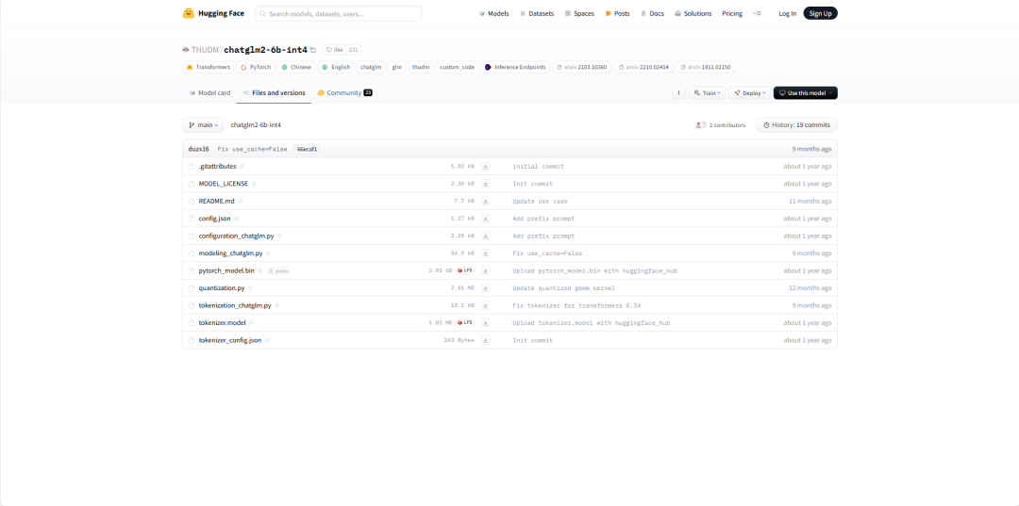Download modeling_chatglm.py
The image size is (1019, 506).
coord(486,253)
